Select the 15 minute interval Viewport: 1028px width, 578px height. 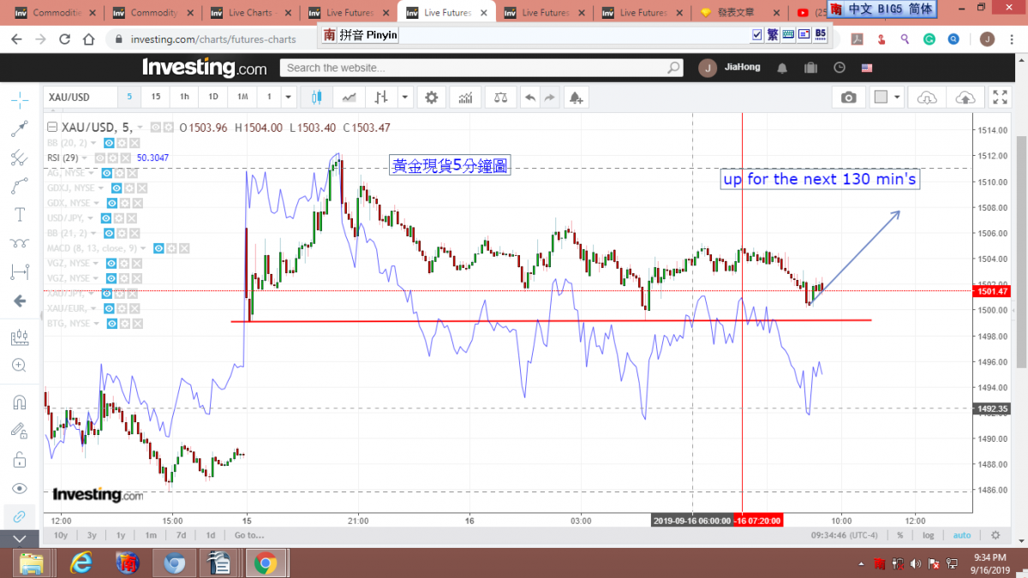click(156, 98)
